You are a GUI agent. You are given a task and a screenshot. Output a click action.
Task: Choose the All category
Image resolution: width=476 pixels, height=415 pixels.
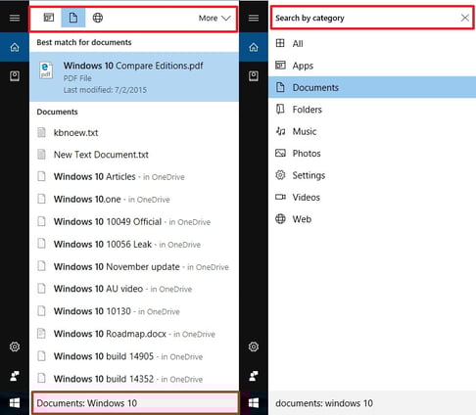click(372, 43)
